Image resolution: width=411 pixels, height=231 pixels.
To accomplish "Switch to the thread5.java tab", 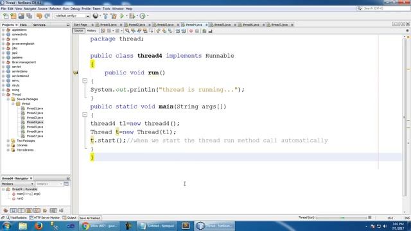I will (222, 24).
